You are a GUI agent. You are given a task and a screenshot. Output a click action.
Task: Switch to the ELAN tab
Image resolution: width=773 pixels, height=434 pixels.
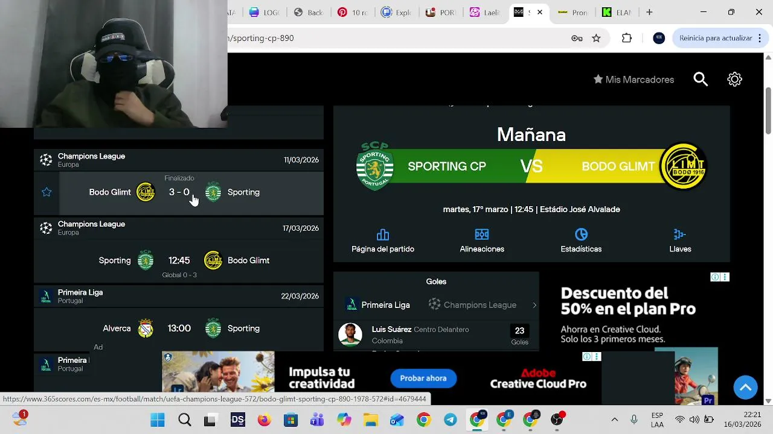[x=617, y=12]
